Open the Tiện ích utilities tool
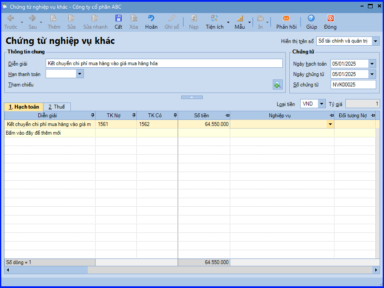 click(x=214, y=19)
